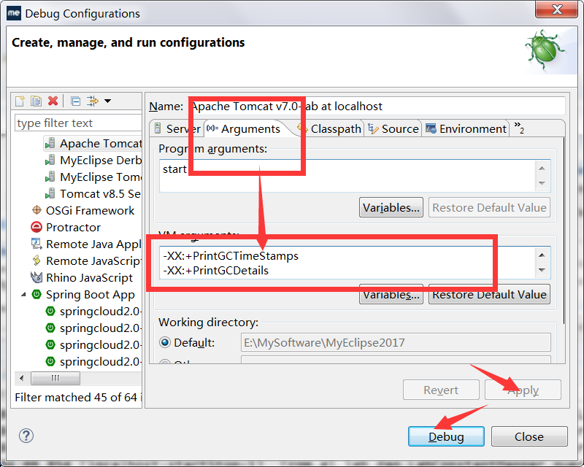Click the Spring Boot App green icon
584x467 pixels.
click(36, 294)
